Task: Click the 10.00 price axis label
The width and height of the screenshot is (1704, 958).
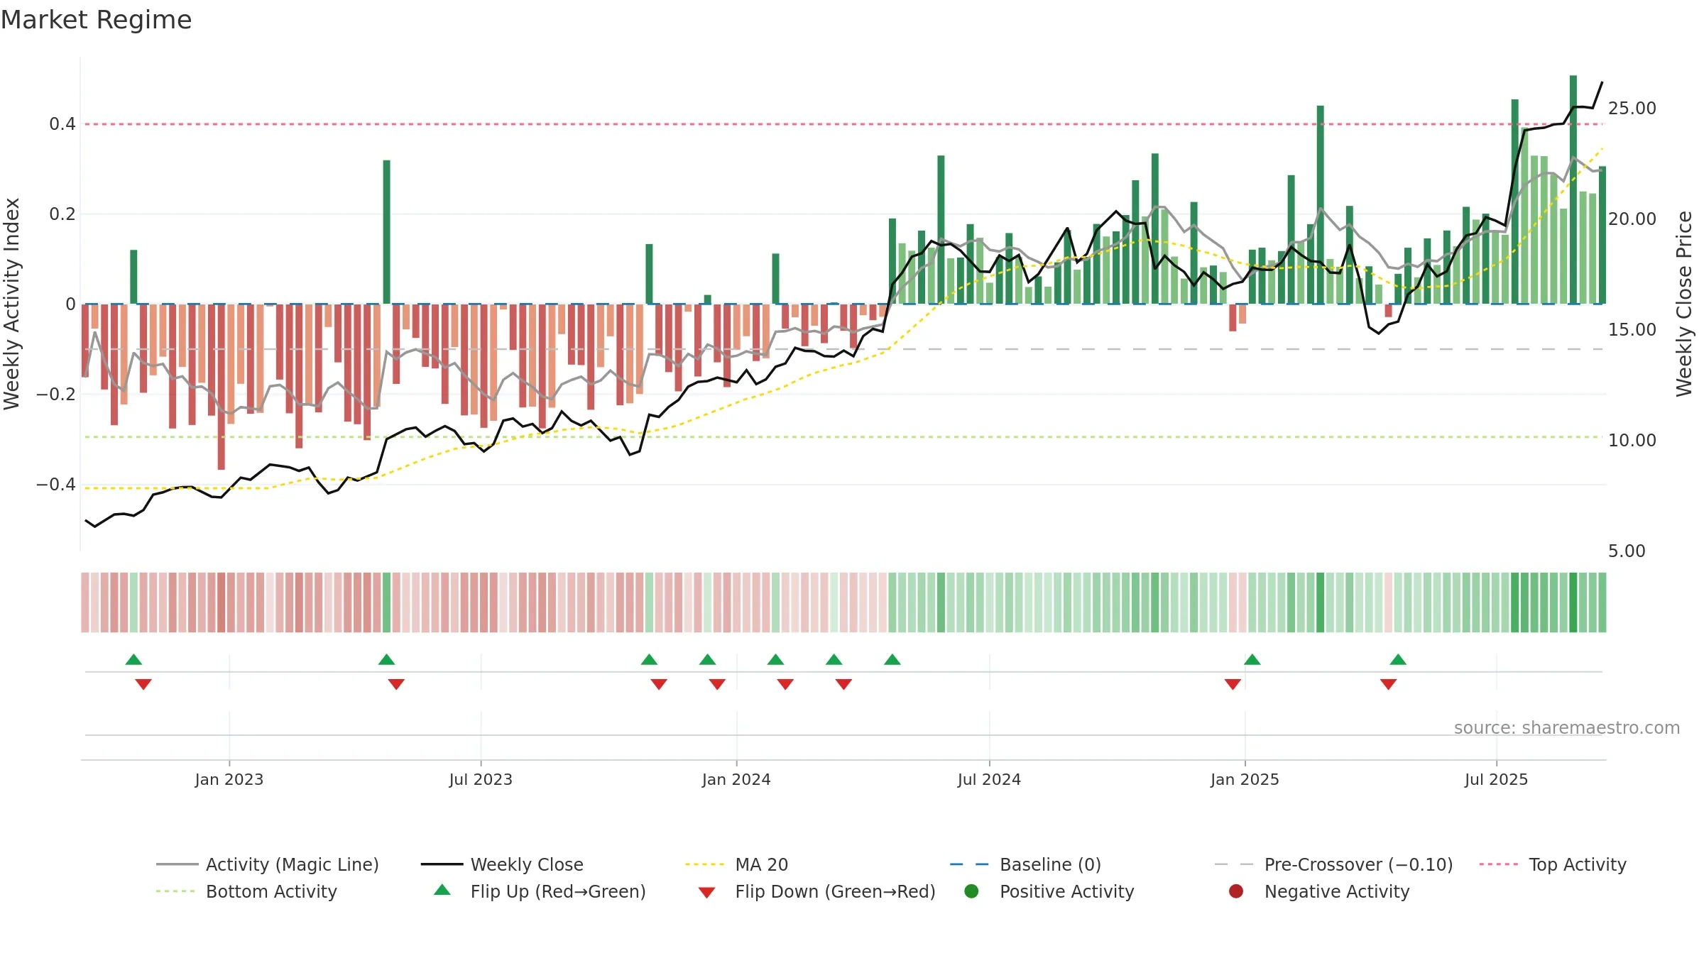Action: [x=1632, y=441]
